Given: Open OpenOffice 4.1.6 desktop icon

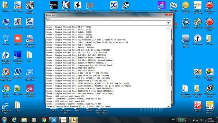Looking at the screenshot, I should pos(6,107).
